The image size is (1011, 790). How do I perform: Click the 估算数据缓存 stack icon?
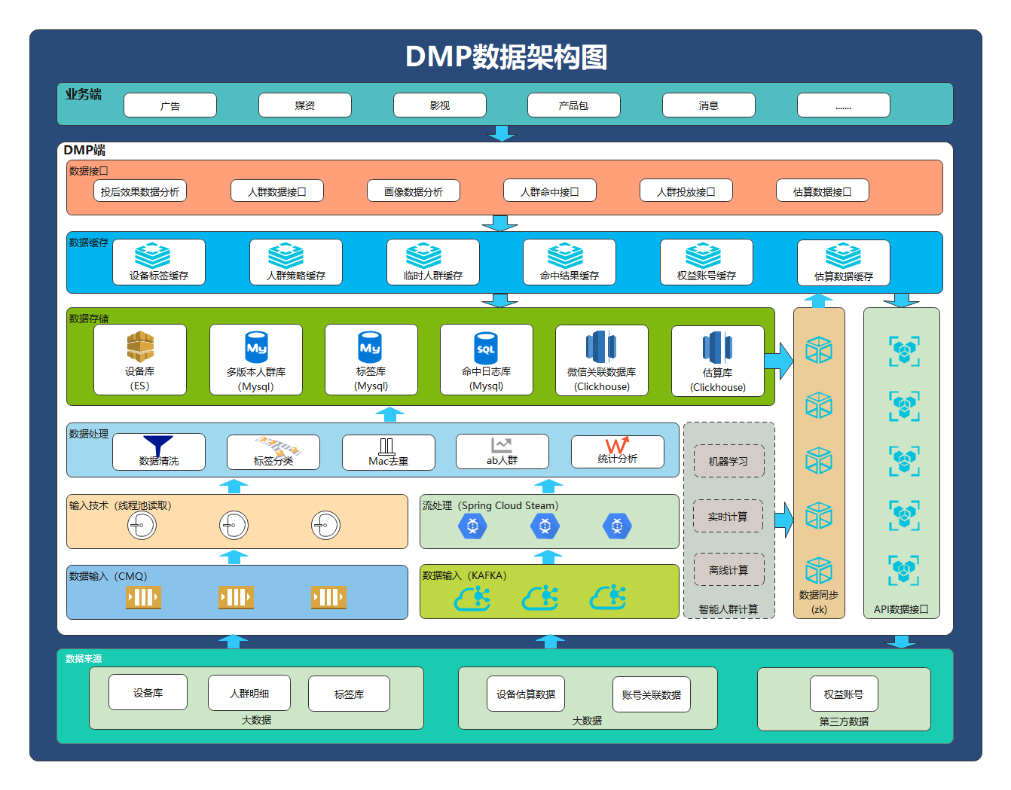click(x=843, y=255)
